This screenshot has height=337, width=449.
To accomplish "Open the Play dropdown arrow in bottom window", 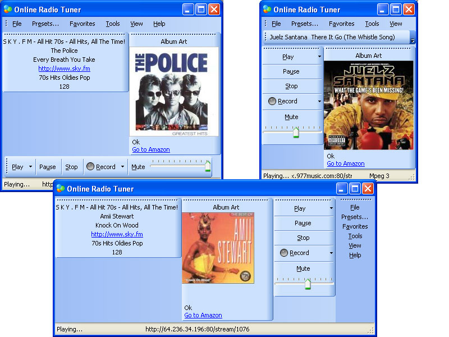I will click(331, 208).
